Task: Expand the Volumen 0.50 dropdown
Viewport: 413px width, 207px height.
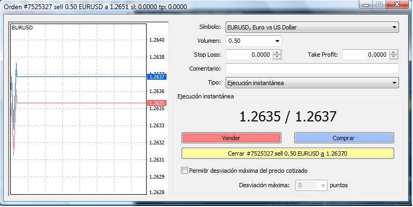Action: coord(253,41)
